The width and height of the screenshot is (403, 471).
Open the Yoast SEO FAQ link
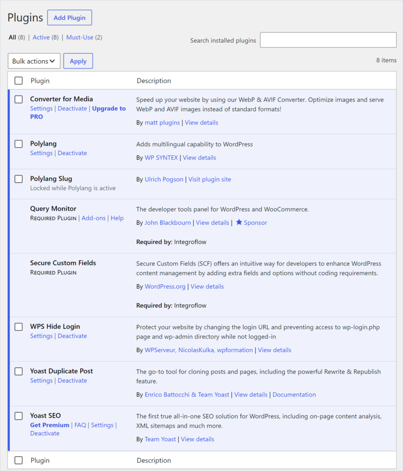[x=80, y=425]
